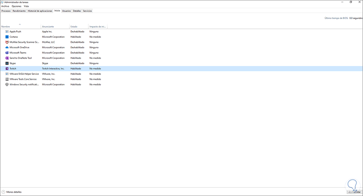Click the Cortana app icon

[x=7, y=37]
